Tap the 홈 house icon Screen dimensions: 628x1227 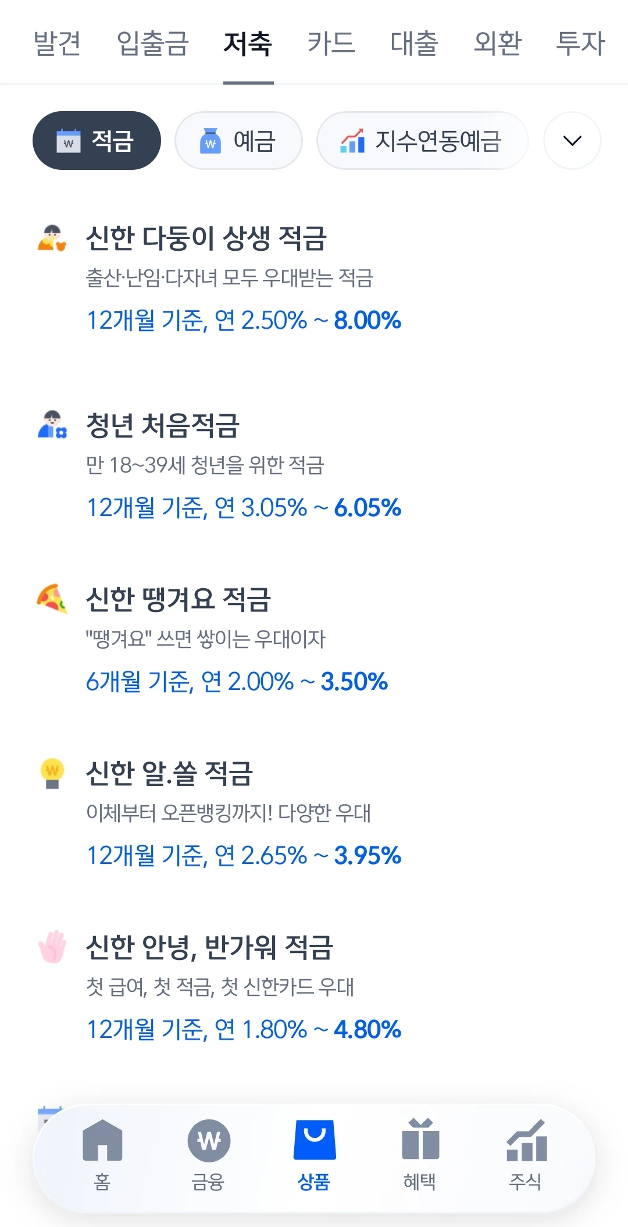pyautogui.click(x=102, y=1140)
